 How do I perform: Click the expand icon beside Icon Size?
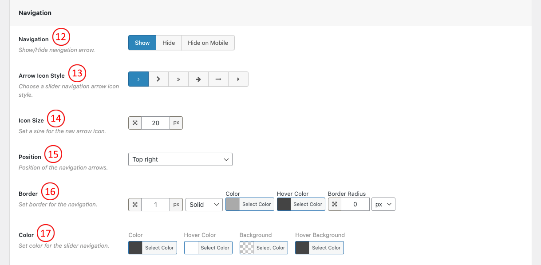(135, 123)
